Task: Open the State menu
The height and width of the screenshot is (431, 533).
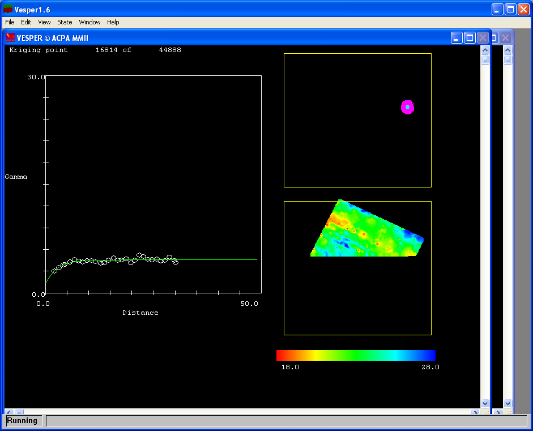Action: tap(65, 22)
